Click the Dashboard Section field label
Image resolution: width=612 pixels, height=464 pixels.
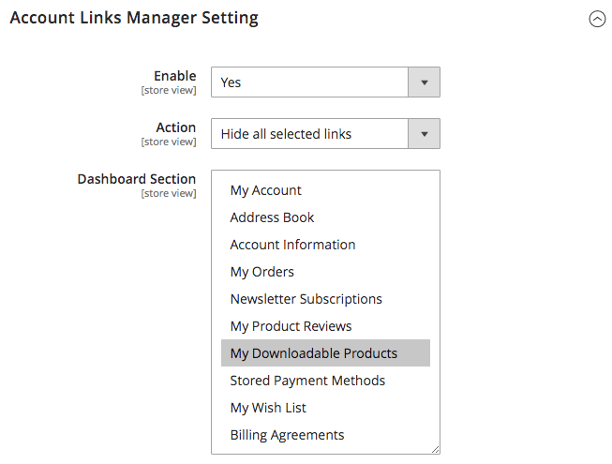click(x=137, y=179)
